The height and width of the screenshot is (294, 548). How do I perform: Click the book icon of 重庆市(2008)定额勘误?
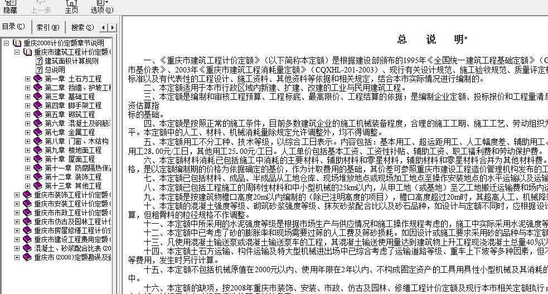tap(27, 257)
